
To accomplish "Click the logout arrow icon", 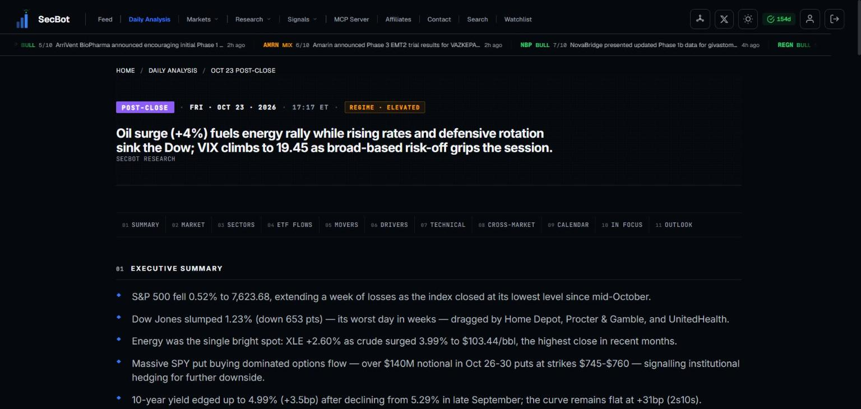I will click(834, 19).
